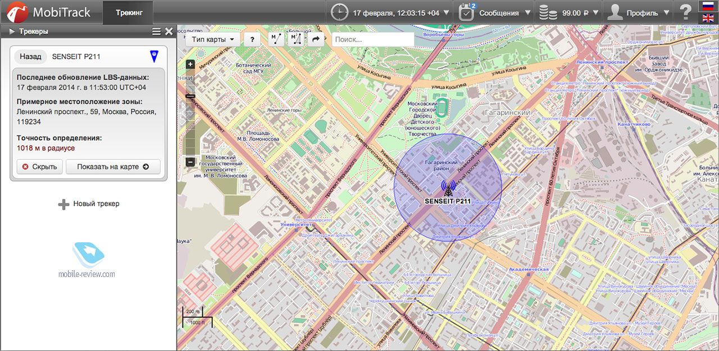Click the SENSEIT P211 tracker title

tap(76, 56)
